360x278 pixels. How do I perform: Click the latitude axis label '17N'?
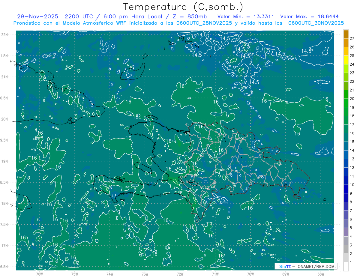click(5, 246)
